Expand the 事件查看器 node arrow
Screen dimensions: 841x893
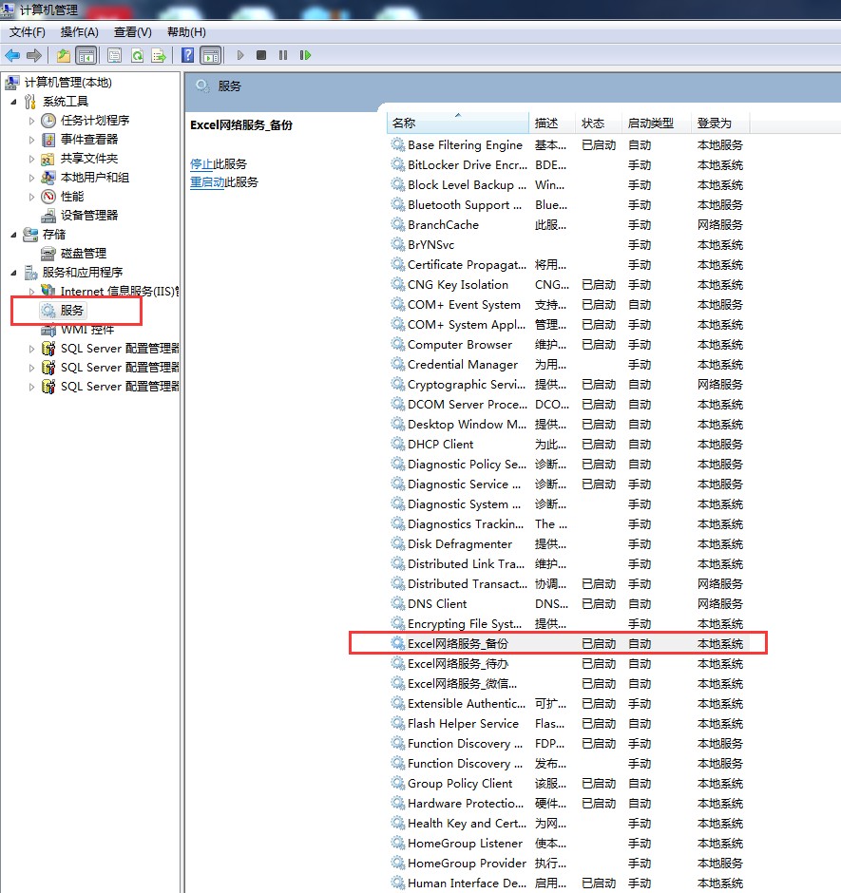pyautogui.click(x=32, y=140)
